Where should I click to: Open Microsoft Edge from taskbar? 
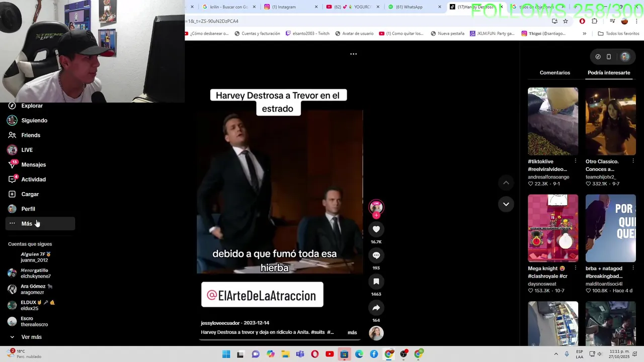[359, 354]
